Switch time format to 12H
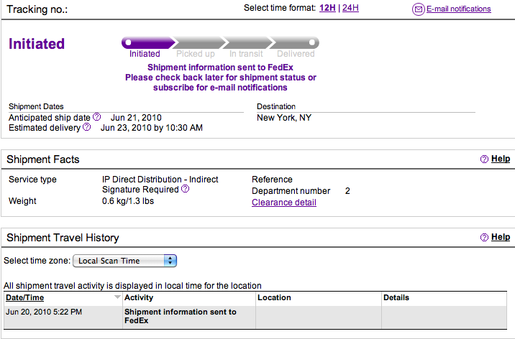515x339 pixels. 327,8
